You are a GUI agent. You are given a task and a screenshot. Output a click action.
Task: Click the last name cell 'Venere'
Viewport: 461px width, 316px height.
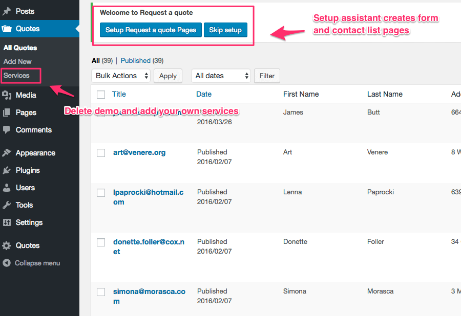click(x=377, y=152)
